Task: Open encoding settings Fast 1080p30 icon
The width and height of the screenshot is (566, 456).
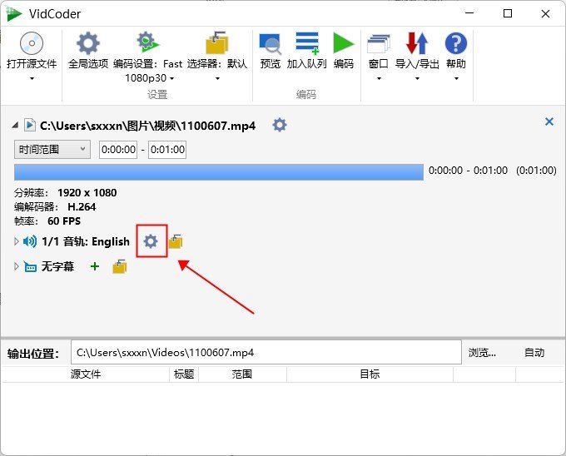Action: click(147, 42)
